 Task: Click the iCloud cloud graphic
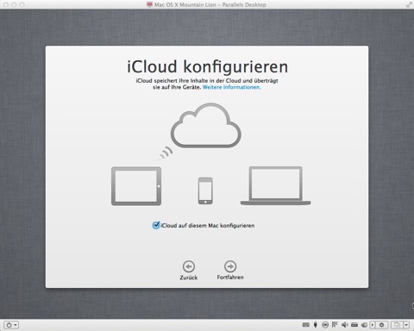206,125
